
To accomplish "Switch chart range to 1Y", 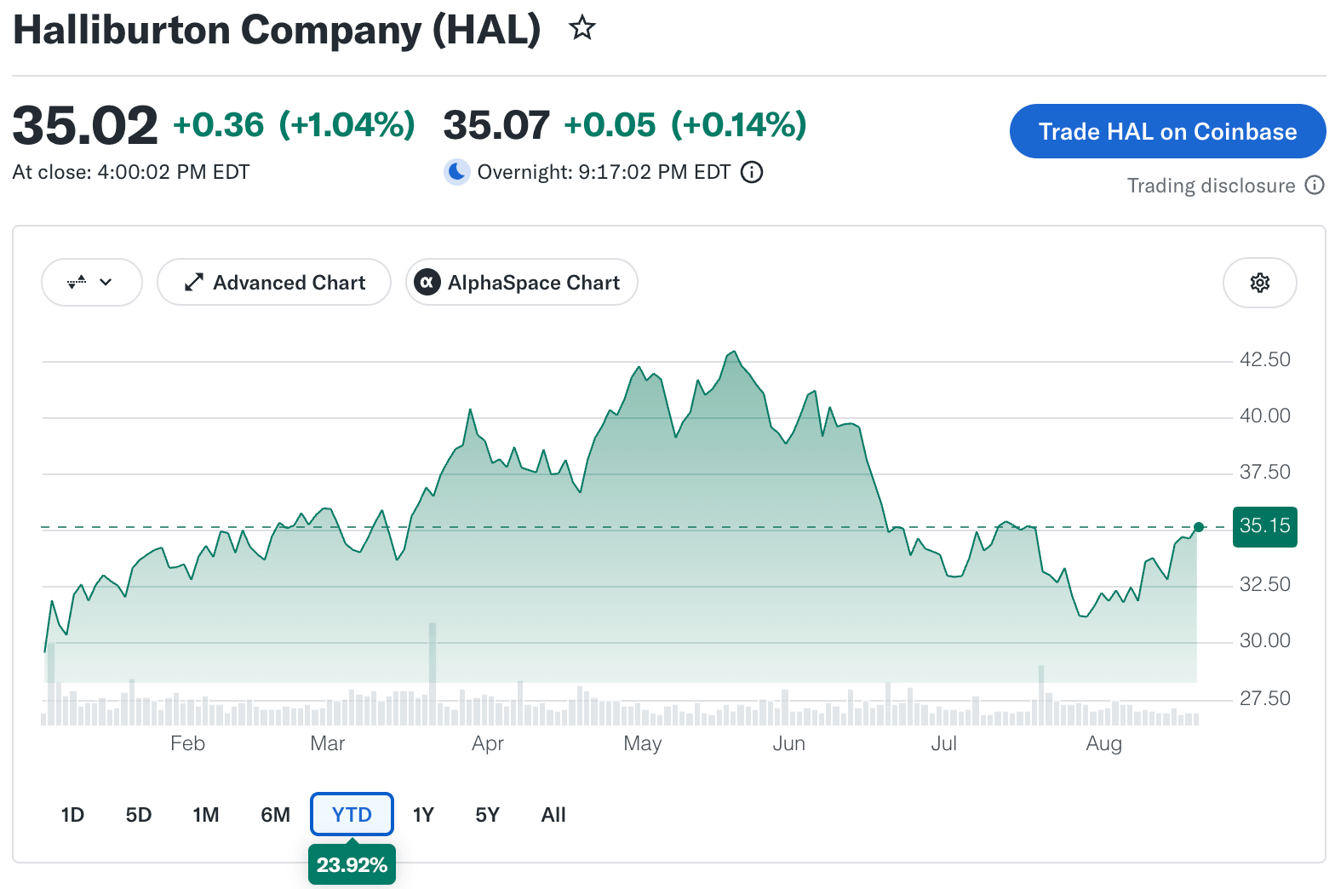I will (x=423, y=815).
